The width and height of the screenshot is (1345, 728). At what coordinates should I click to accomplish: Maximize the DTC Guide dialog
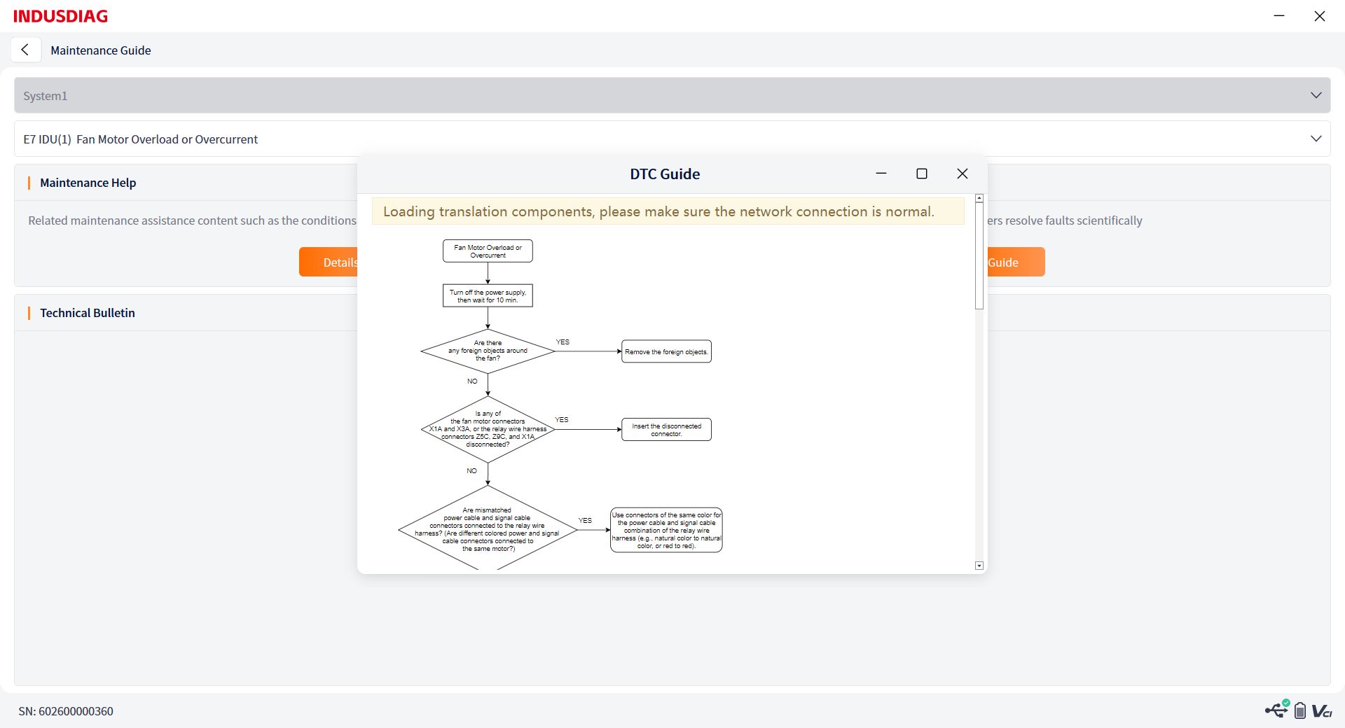922,174
